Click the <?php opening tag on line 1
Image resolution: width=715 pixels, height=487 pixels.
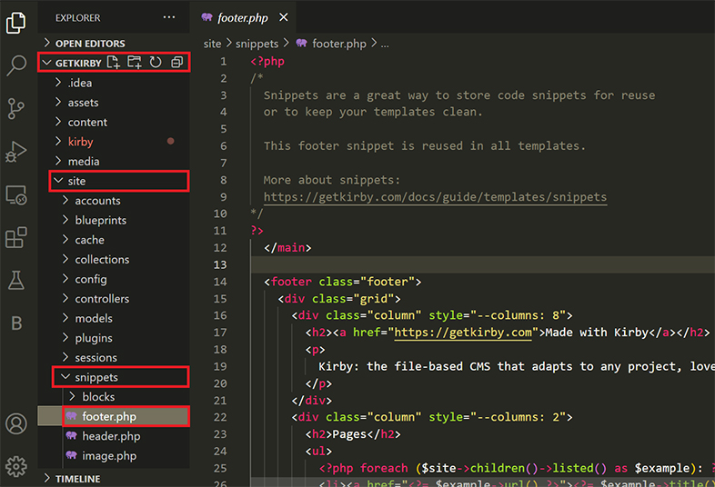click(x=267, y=62)
